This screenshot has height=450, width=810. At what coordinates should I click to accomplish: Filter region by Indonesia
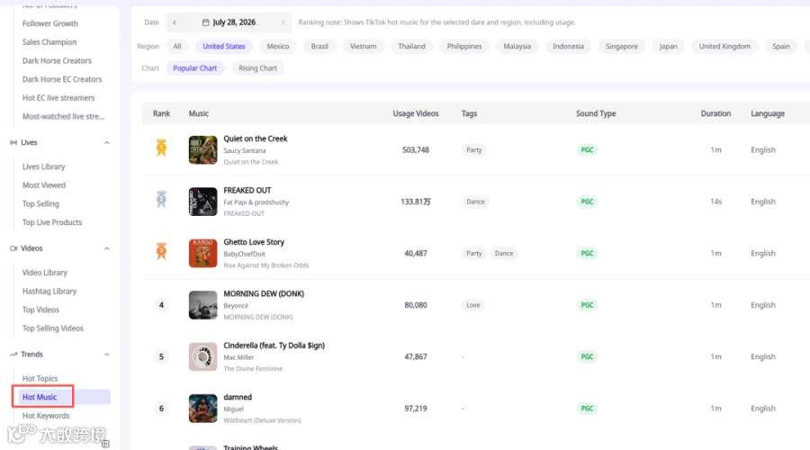(x=568, y=46)
